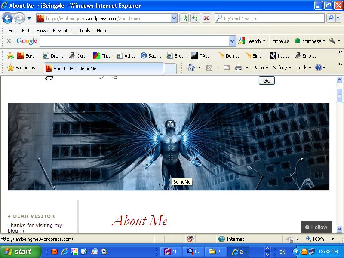
Task: Open a new blank tab
Action: 170,68
